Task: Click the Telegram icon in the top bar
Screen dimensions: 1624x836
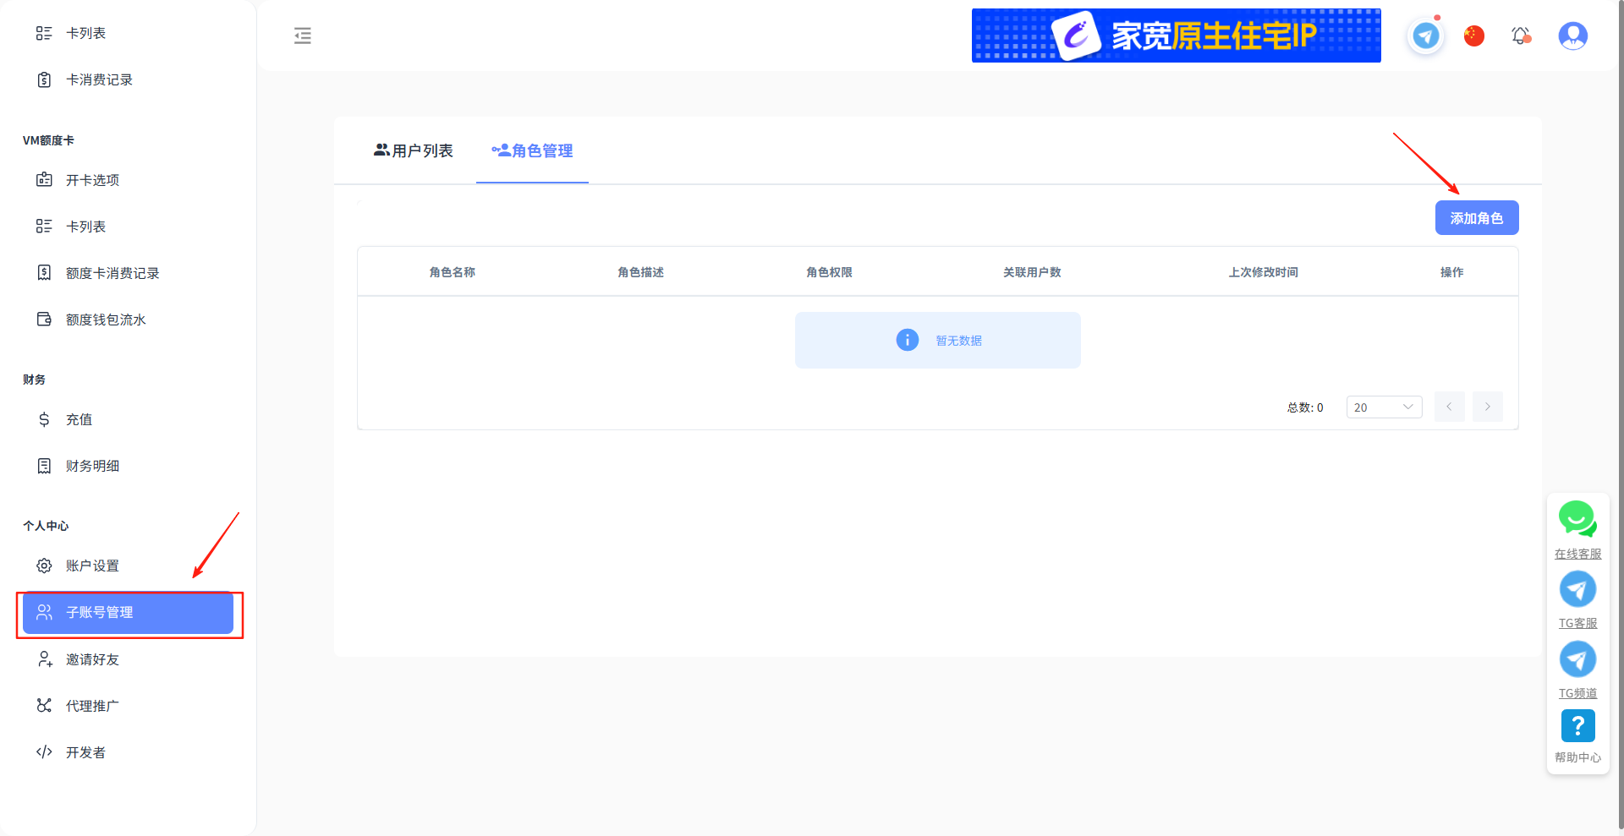Action: (x=1425, y=36)
